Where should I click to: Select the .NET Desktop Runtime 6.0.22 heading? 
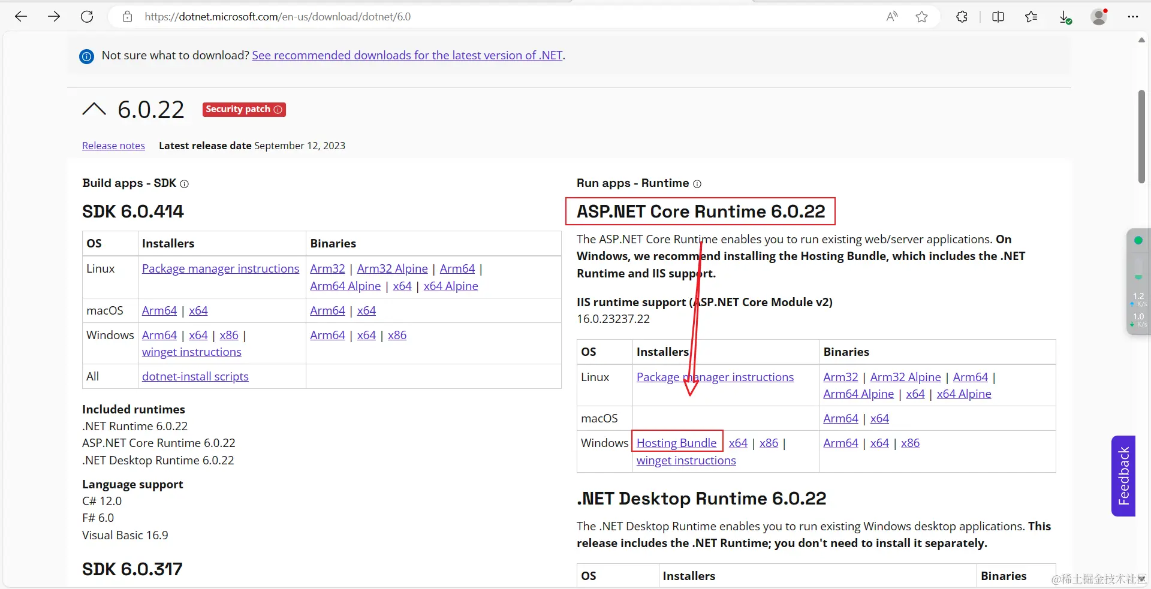701,499
